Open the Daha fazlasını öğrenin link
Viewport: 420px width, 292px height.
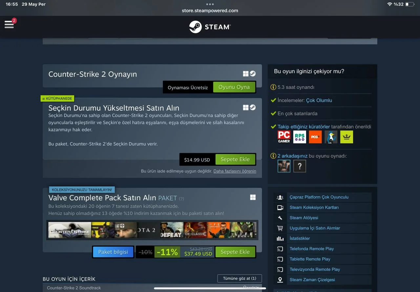pos(235,171)
